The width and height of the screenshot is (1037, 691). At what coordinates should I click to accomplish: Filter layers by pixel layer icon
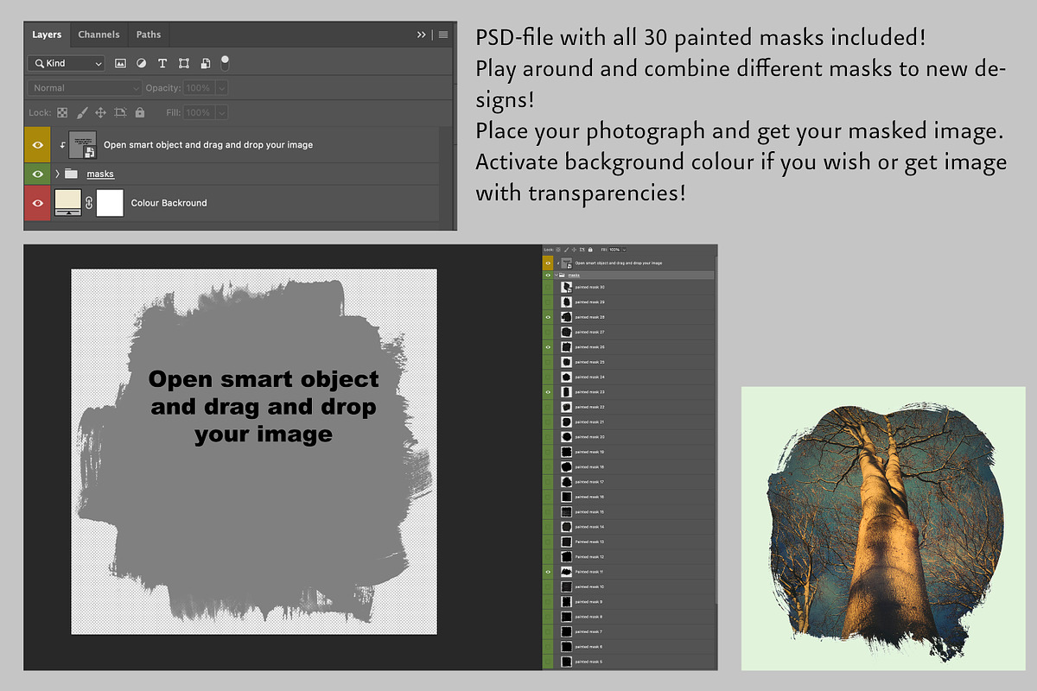[121, 63]
